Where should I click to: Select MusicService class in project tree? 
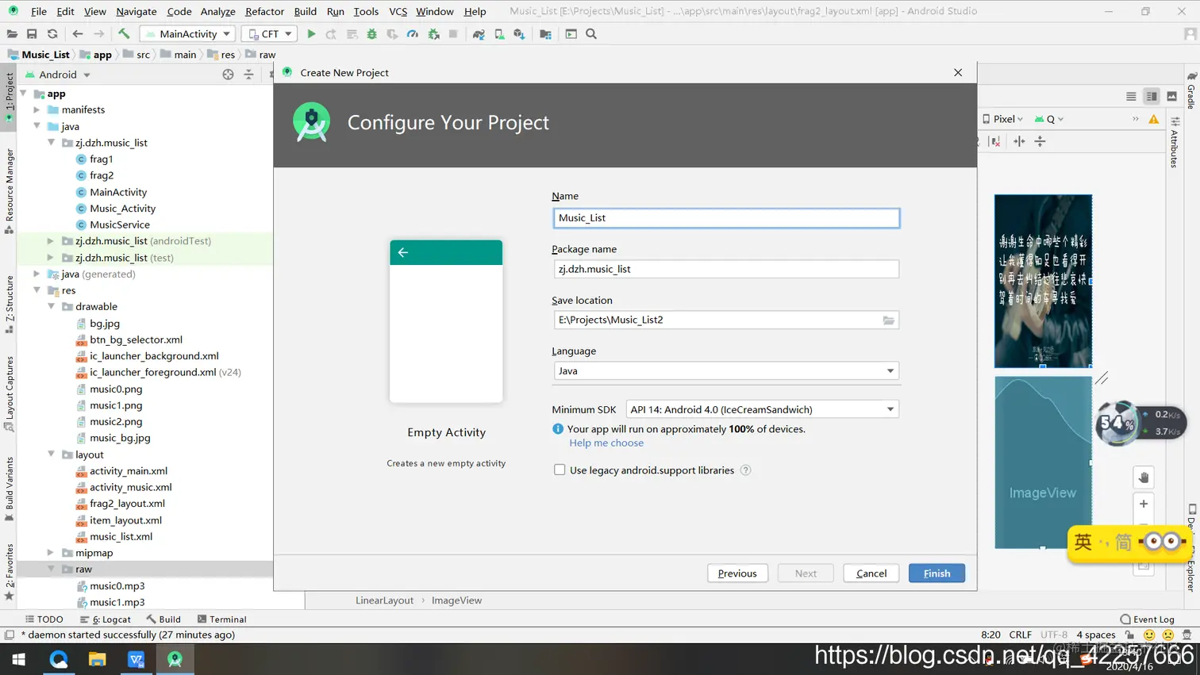(x=119, y=224)
